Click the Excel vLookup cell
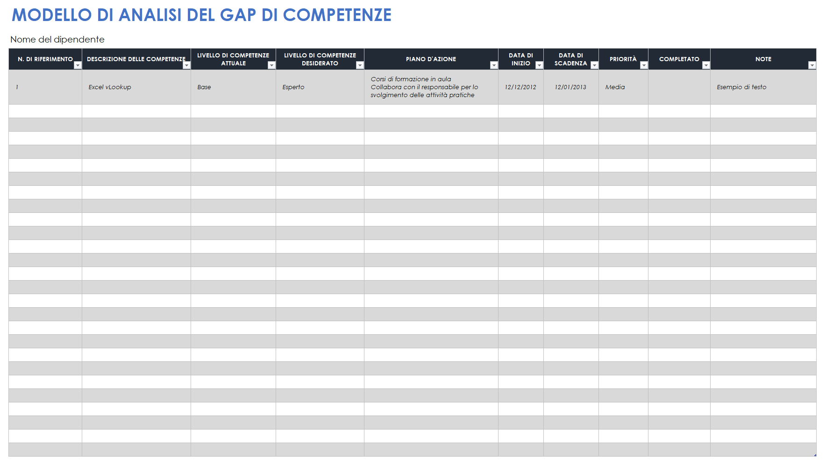Image resolution: width=826 pixels, height=465 pixels. tap(136, 87)
